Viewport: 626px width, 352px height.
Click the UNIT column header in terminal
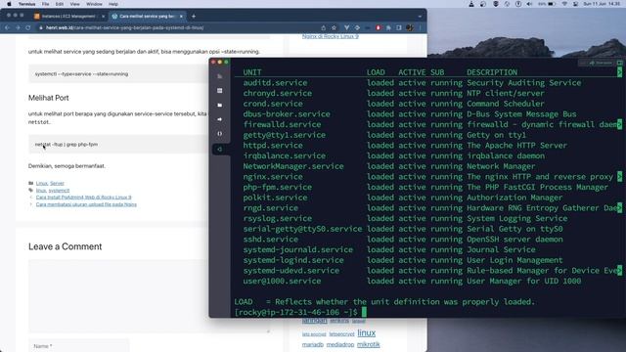tap(252, 72)
